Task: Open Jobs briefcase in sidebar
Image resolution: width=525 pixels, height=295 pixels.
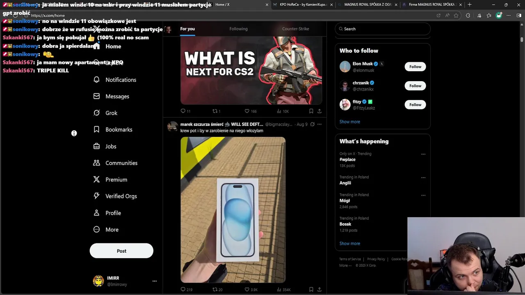Action: (105, 146)
